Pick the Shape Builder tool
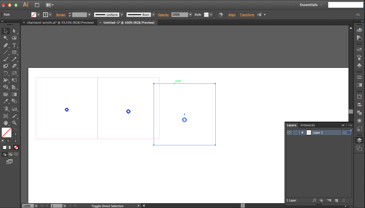365x208 pixels. [6, 87]
